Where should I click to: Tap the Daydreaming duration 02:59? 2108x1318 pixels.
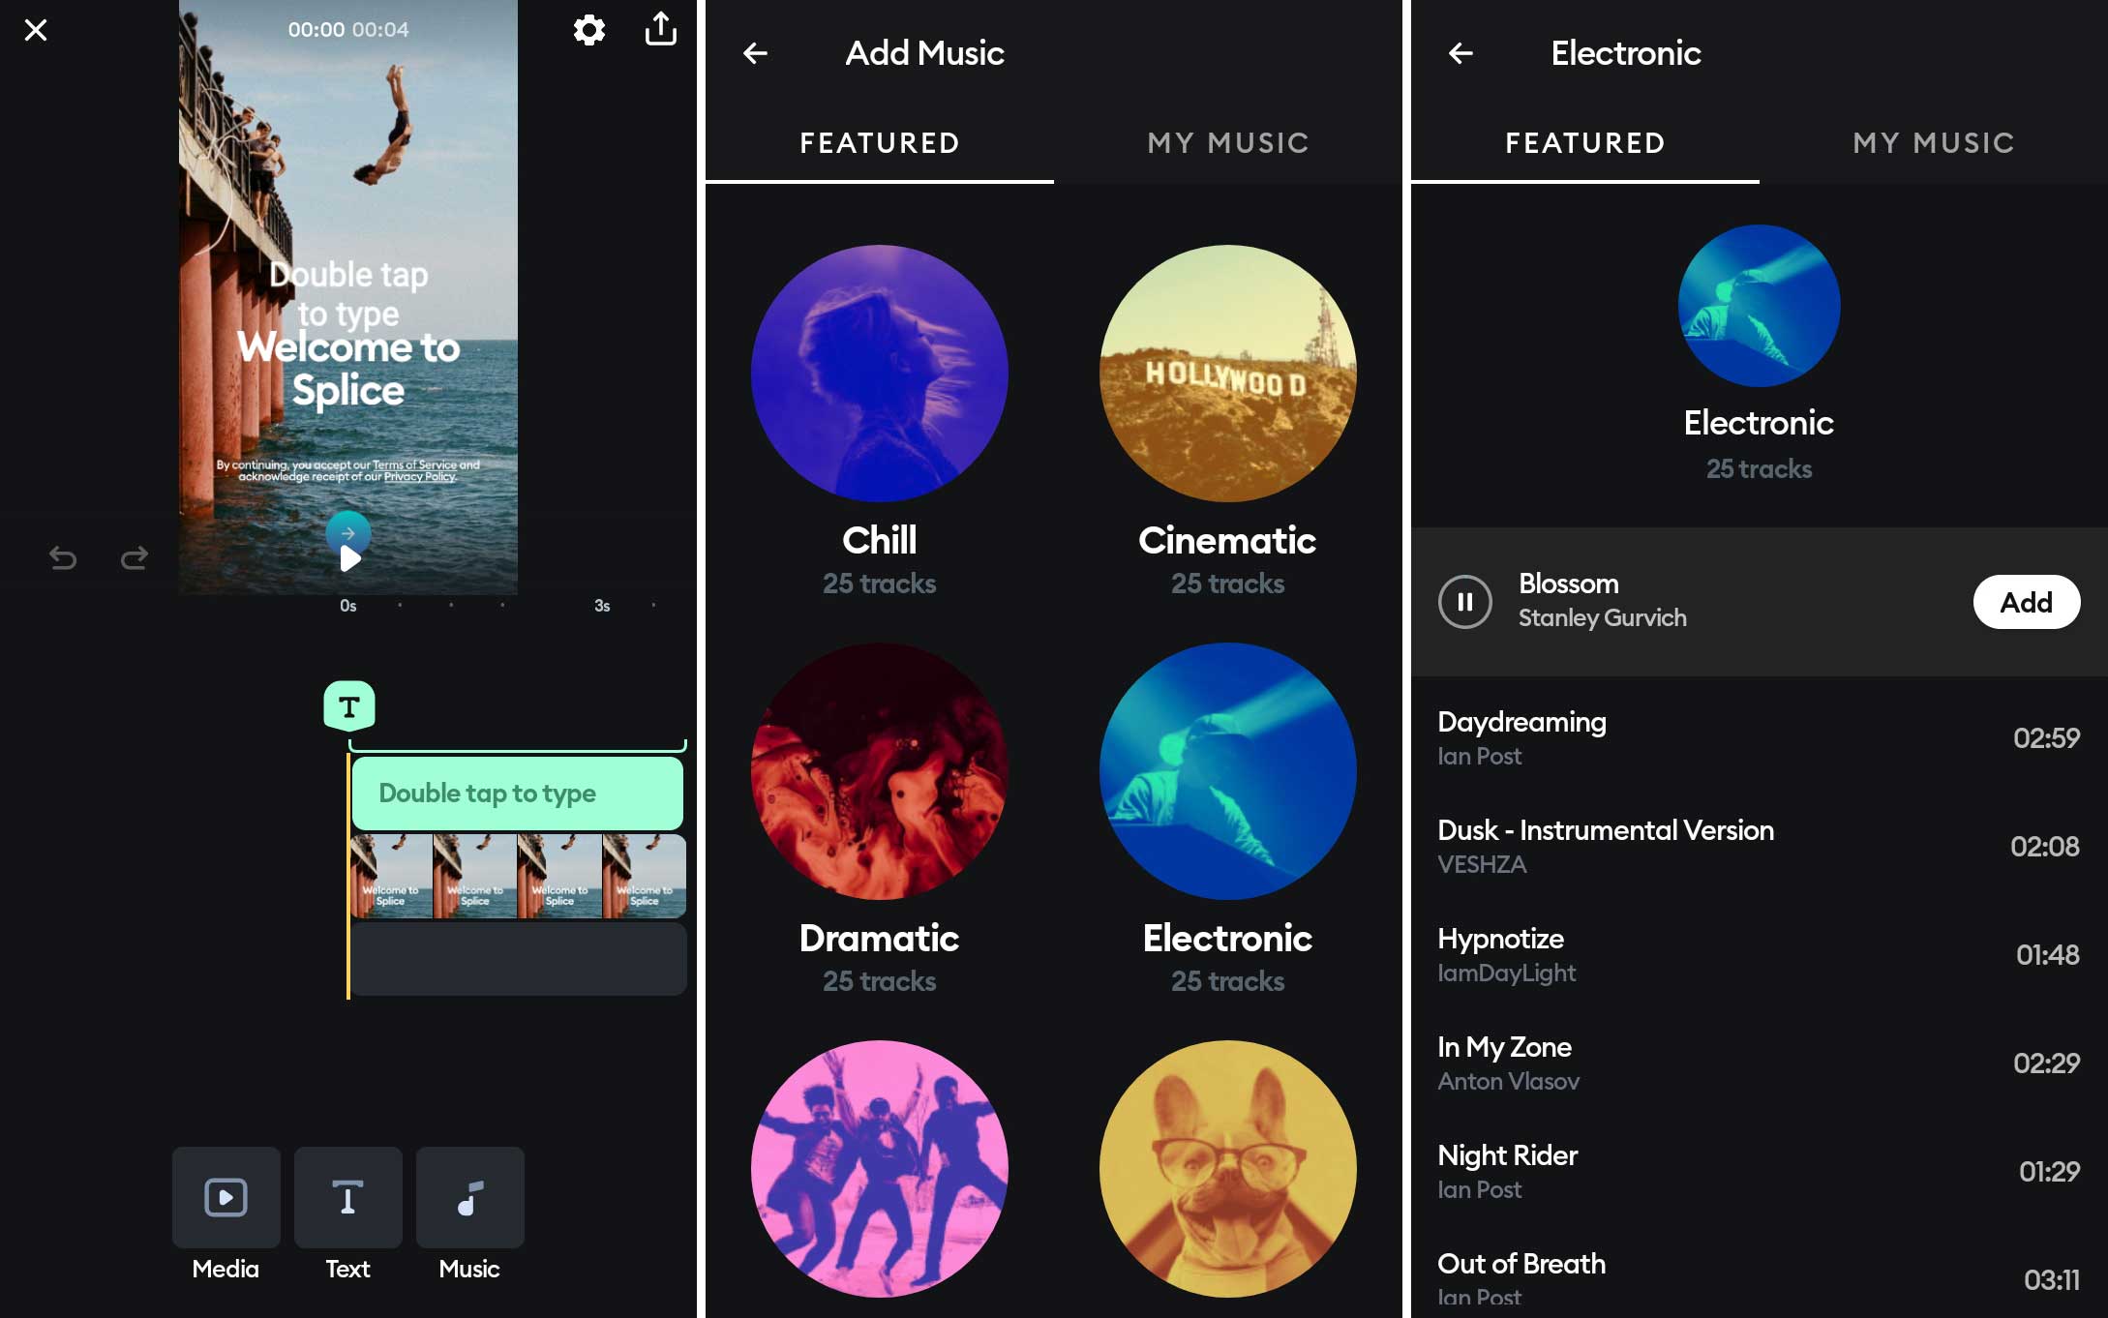(x=2046, y=737)
